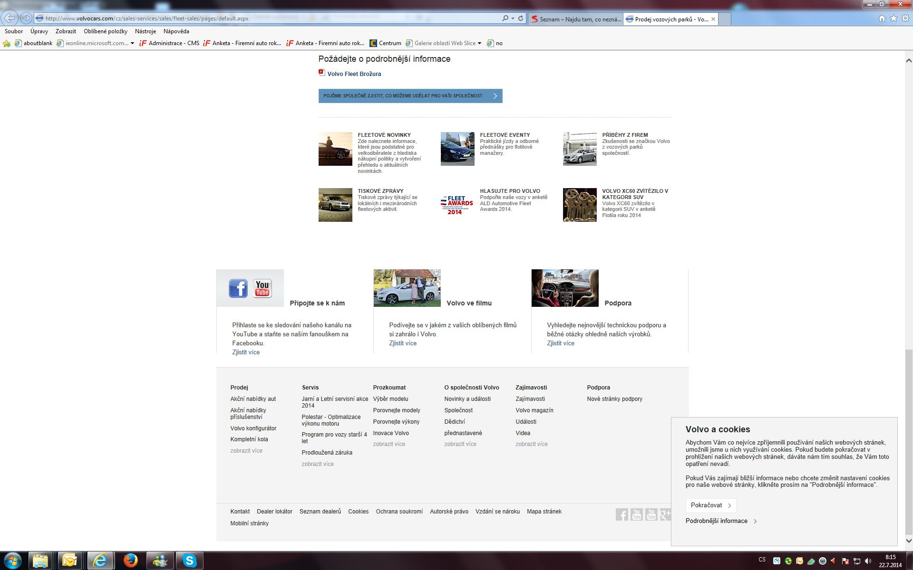Open the Oblíbené položky menu

pyautogui.click(x=106, y=31)
